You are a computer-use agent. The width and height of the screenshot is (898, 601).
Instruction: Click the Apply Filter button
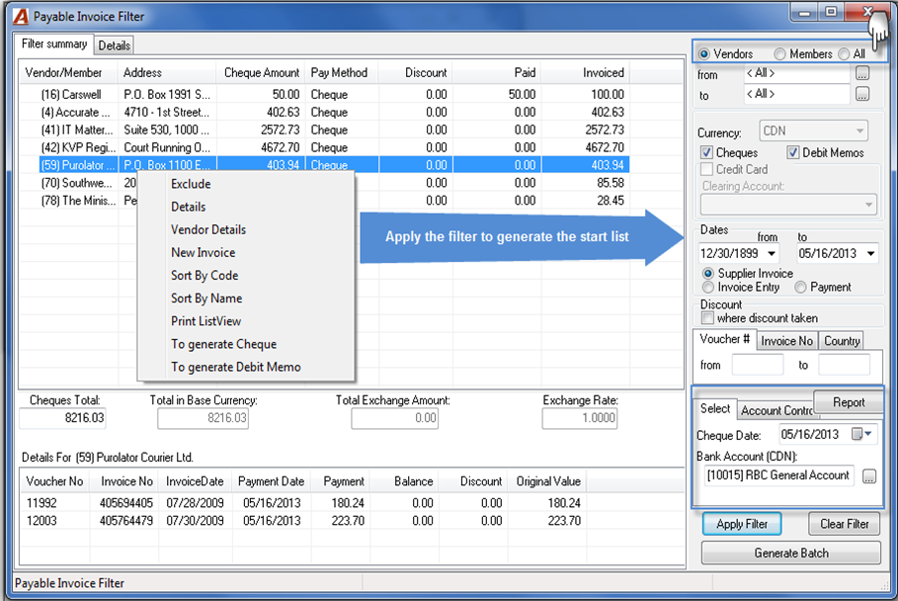tap(742, 524)
